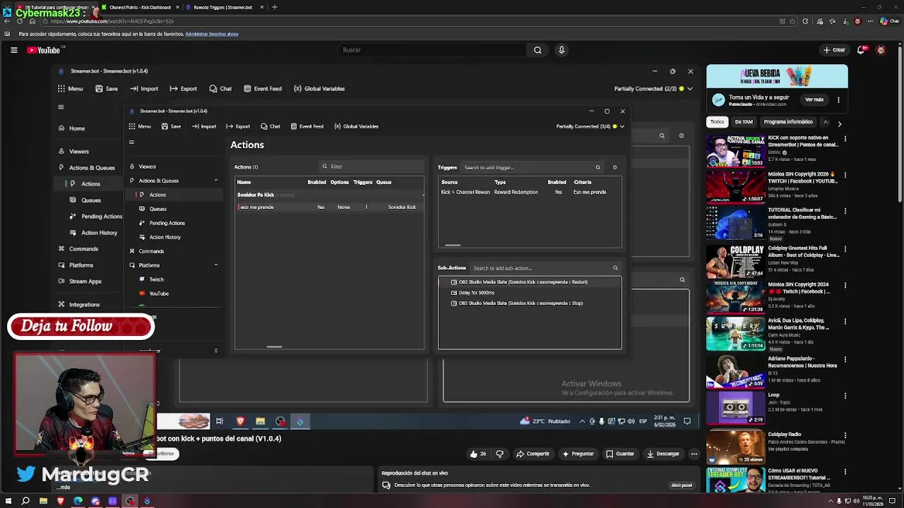Viewport: 904px width, 508px height.
Task: Click Crear create button
Action: [x=834, y=50]
